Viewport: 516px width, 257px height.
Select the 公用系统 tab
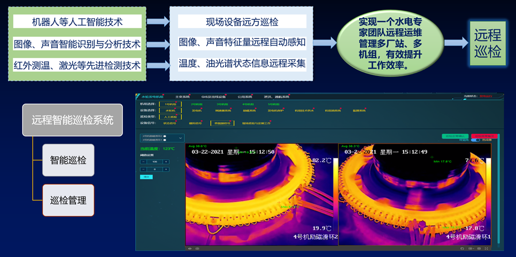pyautogui.click(x=244, y=97)
